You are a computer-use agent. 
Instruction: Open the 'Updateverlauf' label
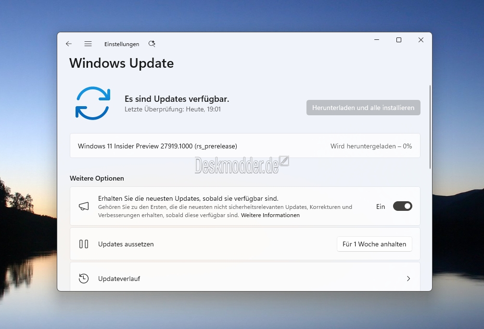pyautogui.click(x=119, y=279)
